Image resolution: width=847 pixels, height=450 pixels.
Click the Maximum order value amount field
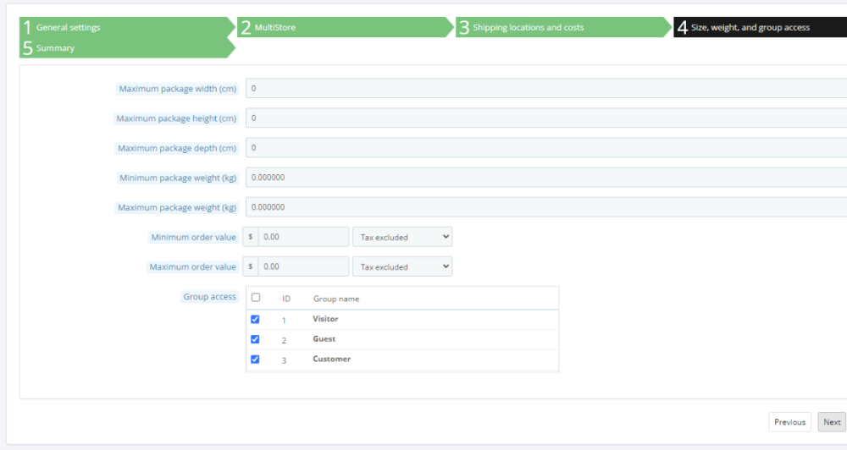click(x=303, y=266)
